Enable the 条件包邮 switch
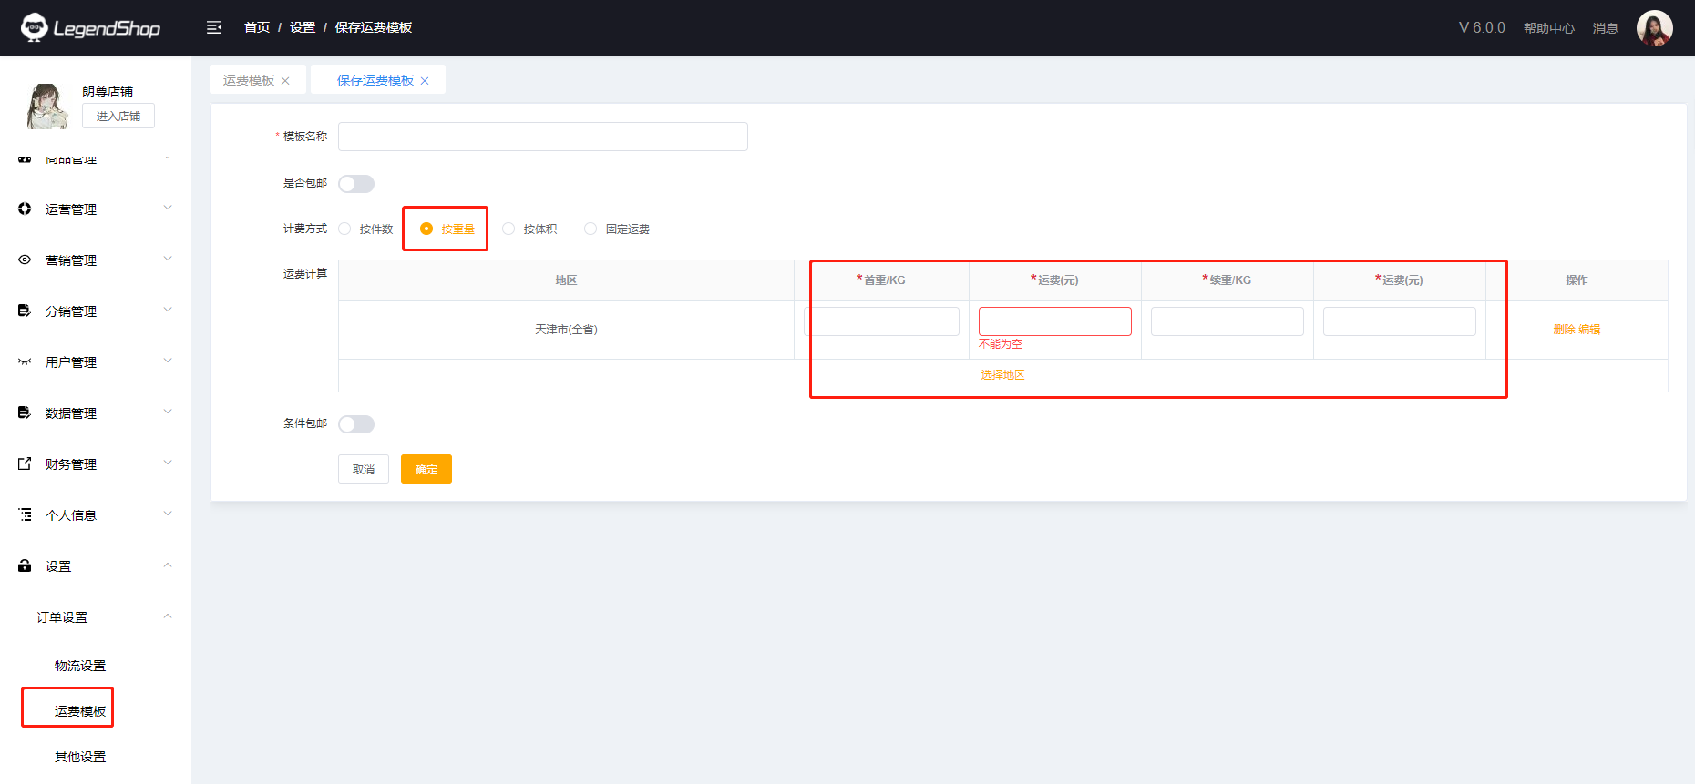 [356, 424]
